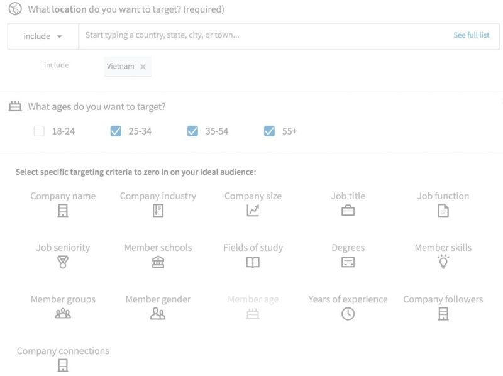
Task: Choose the Degrees certificate icon
Action: pos(348,262)
